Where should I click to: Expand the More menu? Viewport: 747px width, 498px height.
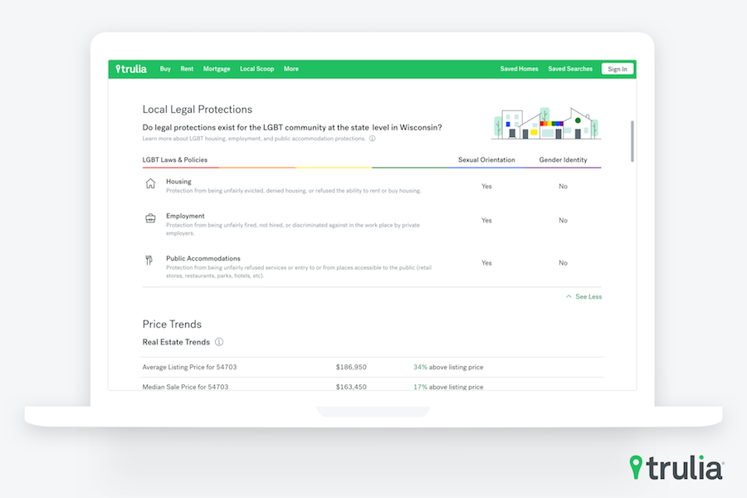tap(290, 69)
